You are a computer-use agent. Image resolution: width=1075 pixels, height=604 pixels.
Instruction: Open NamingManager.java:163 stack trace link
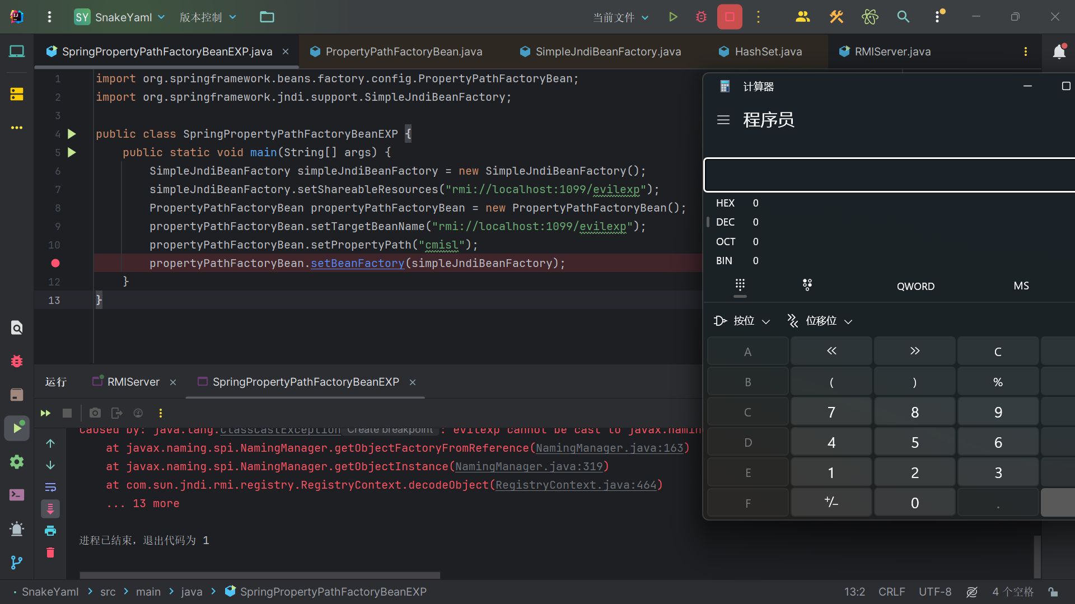click(x=610, y=448)
